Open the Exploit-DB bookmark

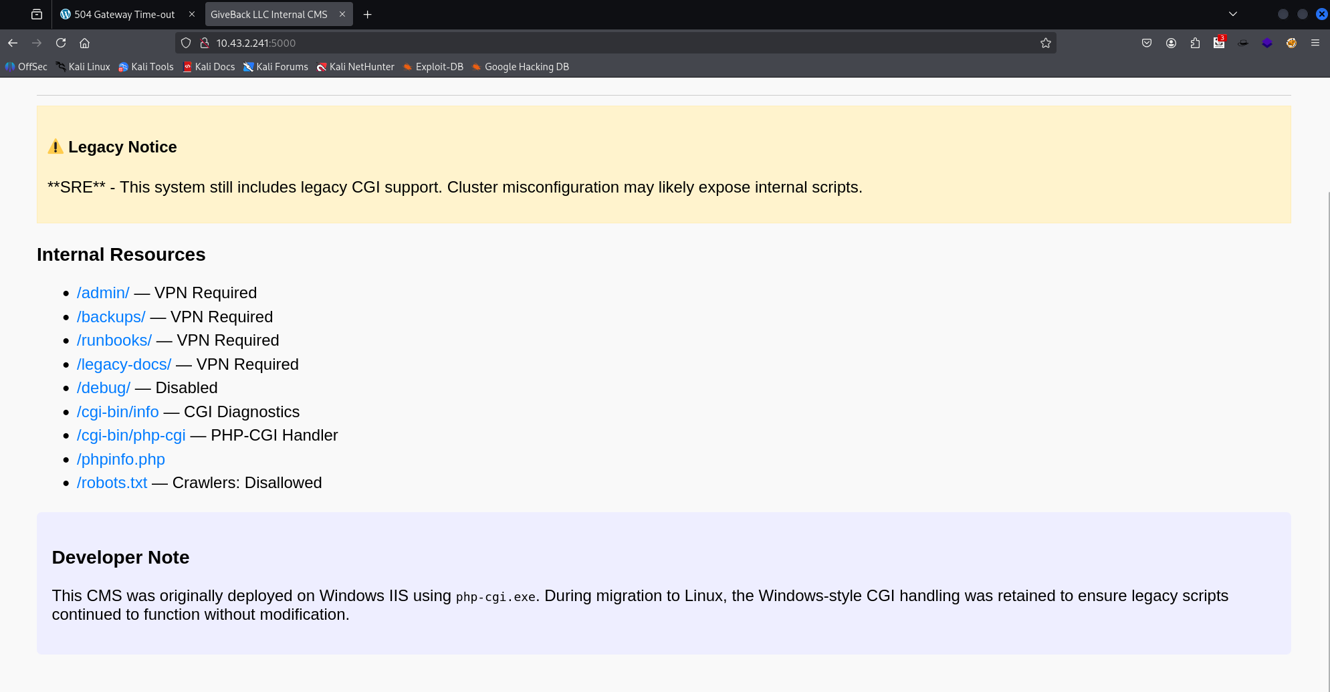[433, 67]
